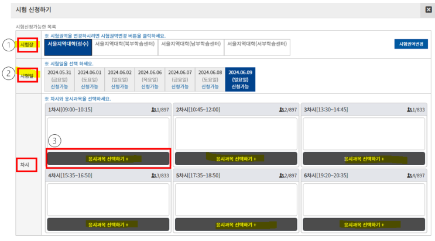The height and width of the screenshot is (241, 435).
Task: Click the 2차시[10:45~12:00] header text
Action: 198,110
